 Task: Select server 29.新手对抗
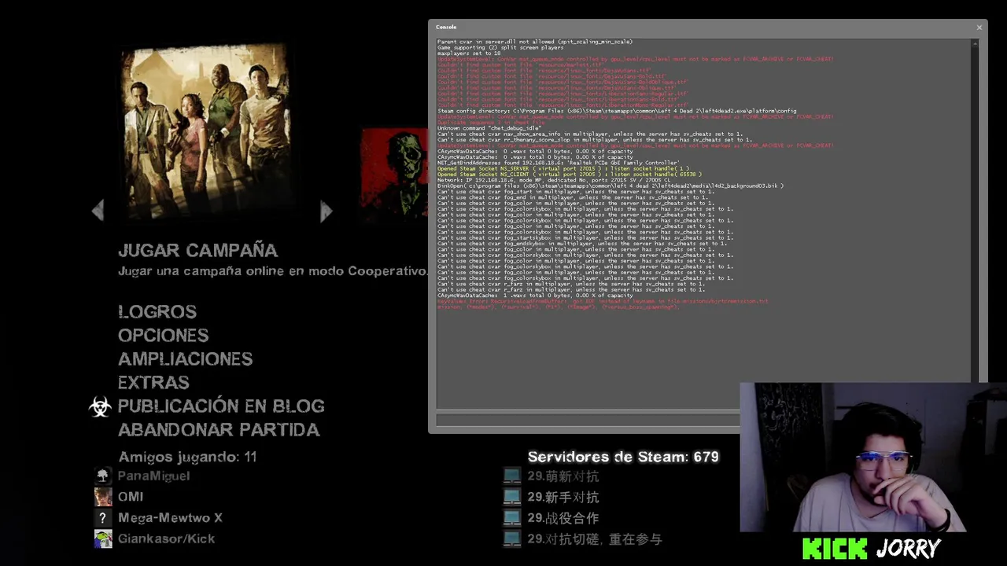click(x=563, y=497)
